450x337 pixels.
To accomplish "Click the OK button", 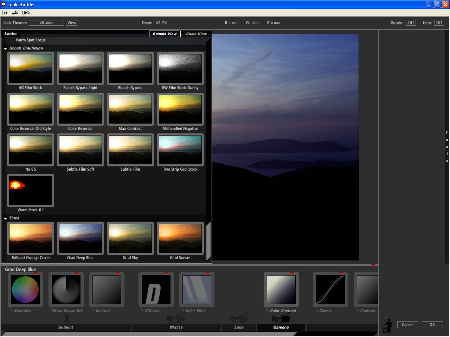I will (432, 325).
